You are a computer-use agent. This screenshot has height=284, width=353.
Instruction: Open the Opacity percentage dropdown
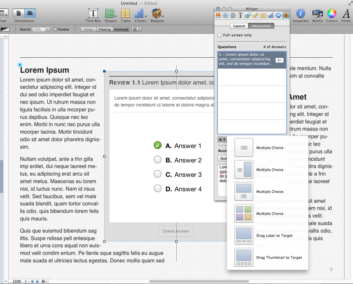[x=48, y=29]
